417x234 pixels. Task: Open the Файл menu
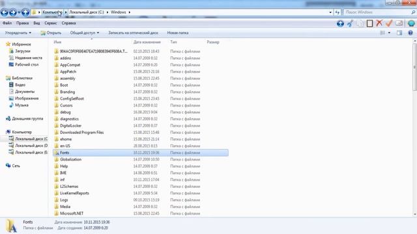[x=7, y=23]
